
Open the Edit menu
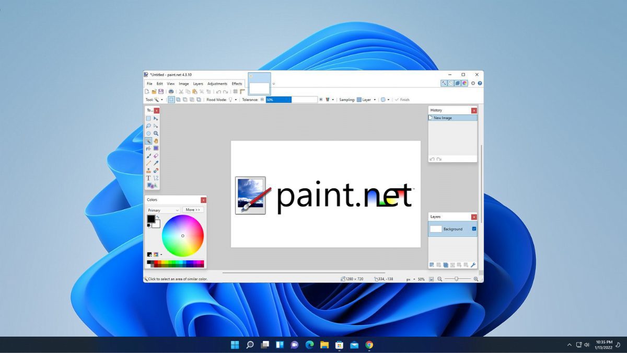[159, 84]
